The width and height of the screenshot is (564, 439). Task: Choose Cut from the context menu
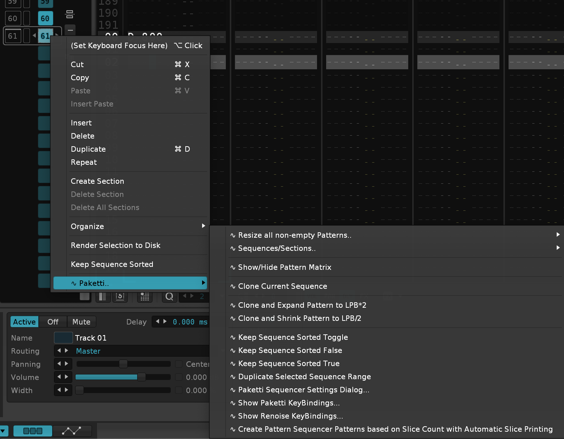(x=130, y=65)
